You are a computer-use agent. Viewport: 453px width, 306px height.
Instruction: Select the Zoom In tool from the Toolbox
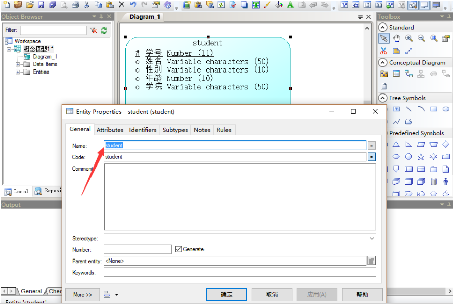(x=408, y=39)
